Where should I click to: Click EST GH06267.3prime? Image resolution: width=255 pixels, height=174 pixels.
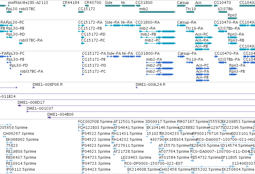19,134
